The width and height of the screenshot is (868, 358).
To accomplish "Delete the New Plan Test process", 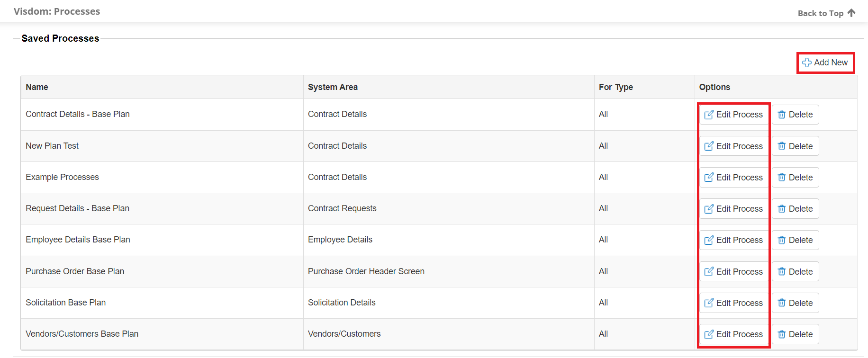I will 796,146.
